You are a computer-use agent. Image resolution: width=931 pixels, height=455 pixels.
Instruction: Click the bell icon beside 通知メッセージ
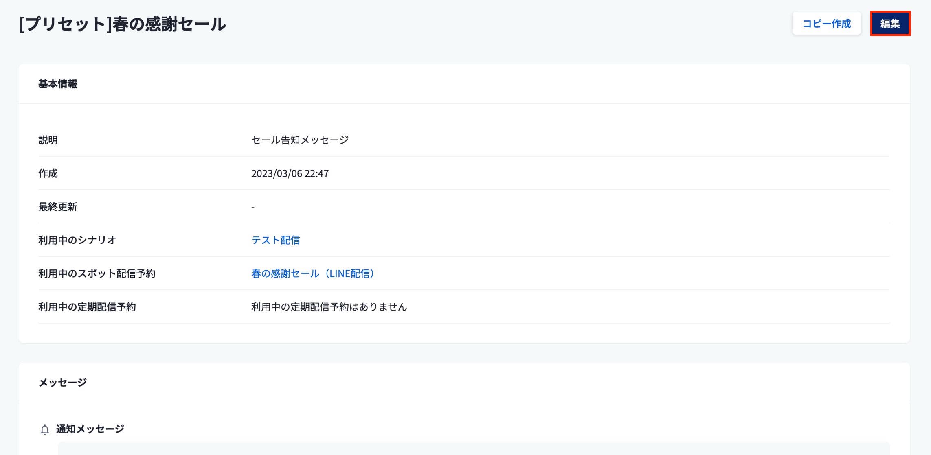pos(45,430)
